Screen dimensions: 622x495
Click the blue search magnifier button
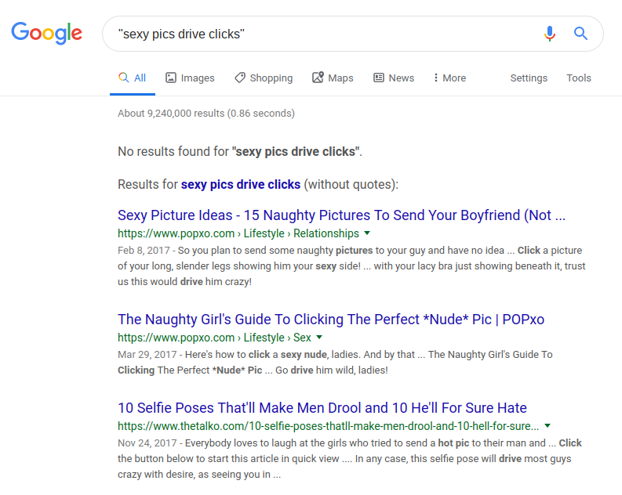(x=580, y=33)
